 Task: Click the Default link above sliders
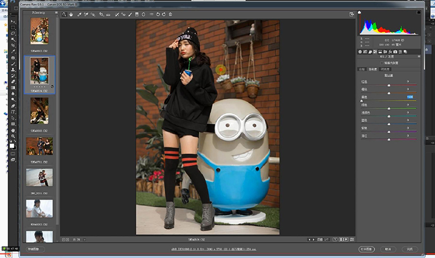tap(389, 75)
